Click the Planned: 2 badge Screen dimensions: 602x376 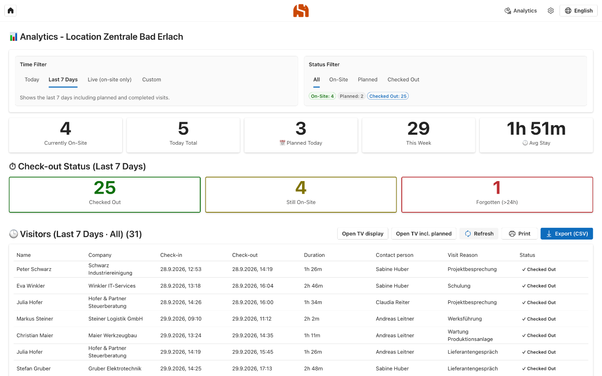[x=351, y=96]
